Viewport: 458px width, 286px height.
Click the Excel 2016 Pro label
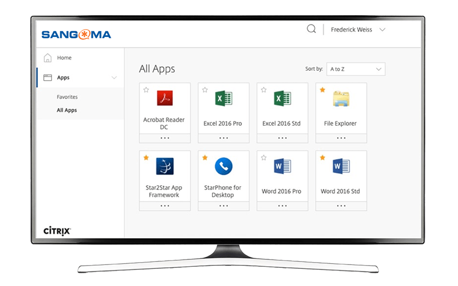click(x=223, y=123)
